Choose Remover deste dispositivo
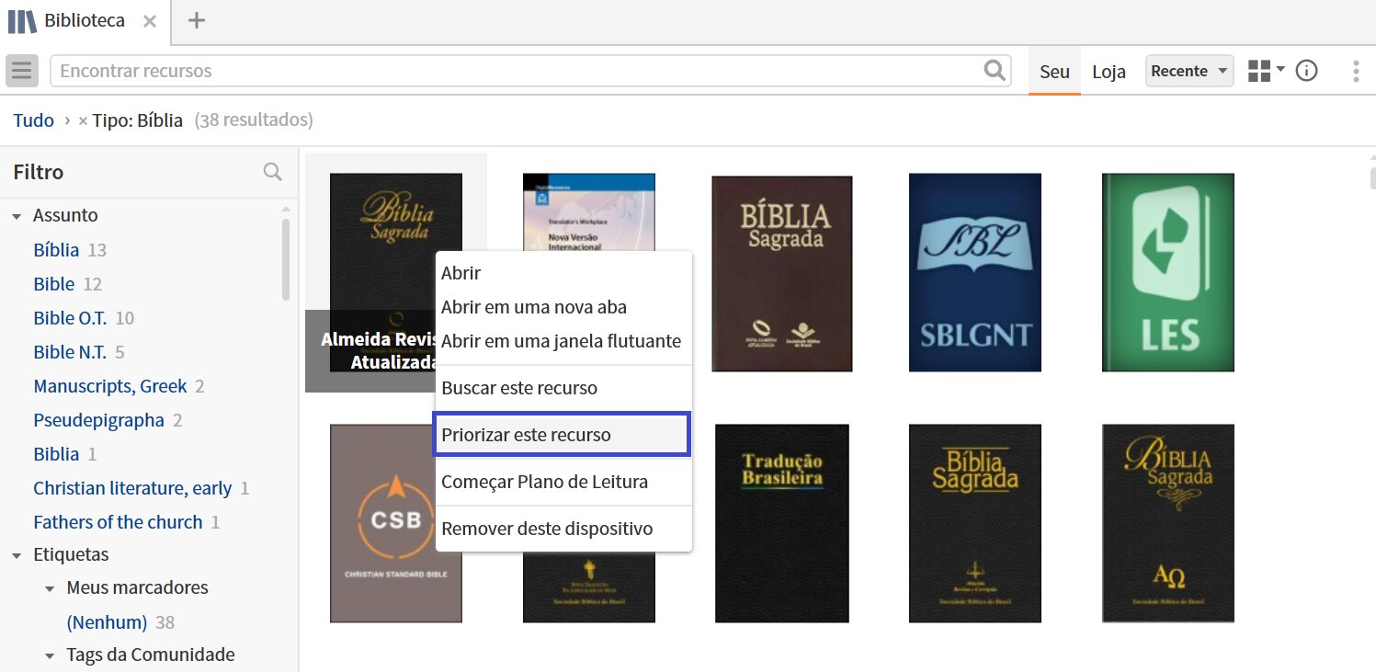Viewport: 1376px width, 672px height. pyautogui.click(x=563, y=529)
